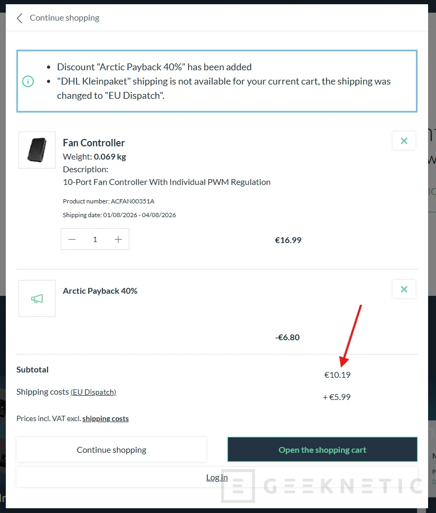The height and width of the screenshot is (513, 436).
Task: Click the megaphone discount icon
Action: coord(37,299)
